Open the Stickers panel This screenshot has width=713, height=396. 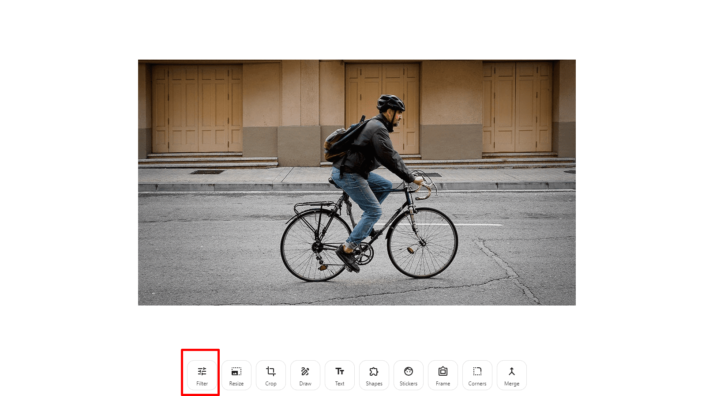coord(409,375)
